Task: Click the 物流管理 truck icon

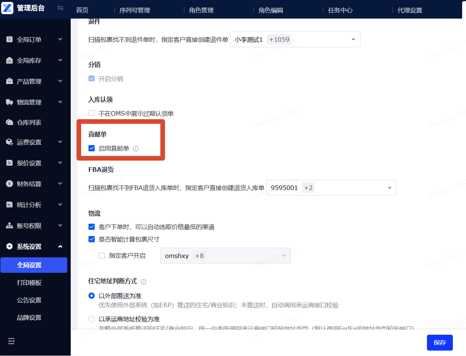Action: click(9, 102)
